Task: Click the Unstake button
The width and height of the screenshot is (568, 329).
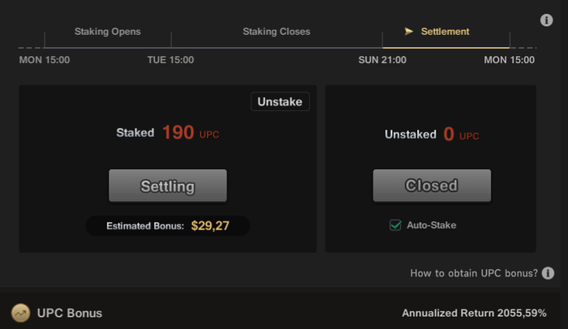Action: [x=280, y=102]
